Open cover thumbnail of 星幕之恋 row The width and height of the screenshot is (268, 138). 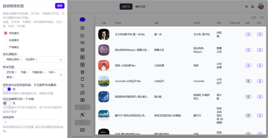[104, 50]
